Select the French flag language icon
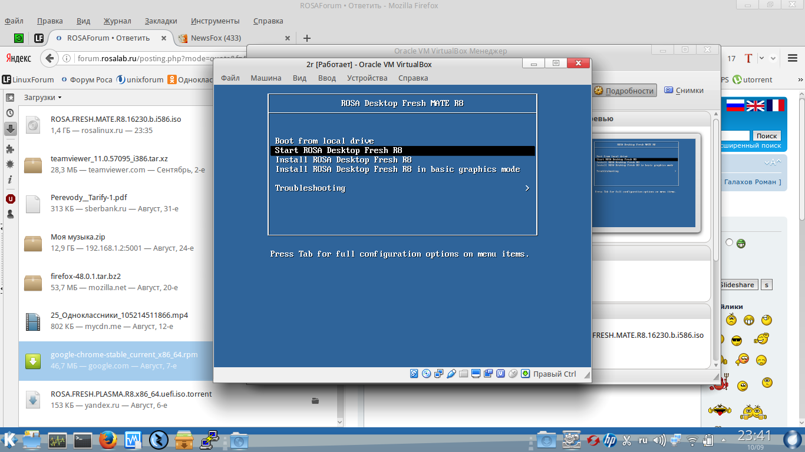This screenshot has width=805, height=452. 776,105
